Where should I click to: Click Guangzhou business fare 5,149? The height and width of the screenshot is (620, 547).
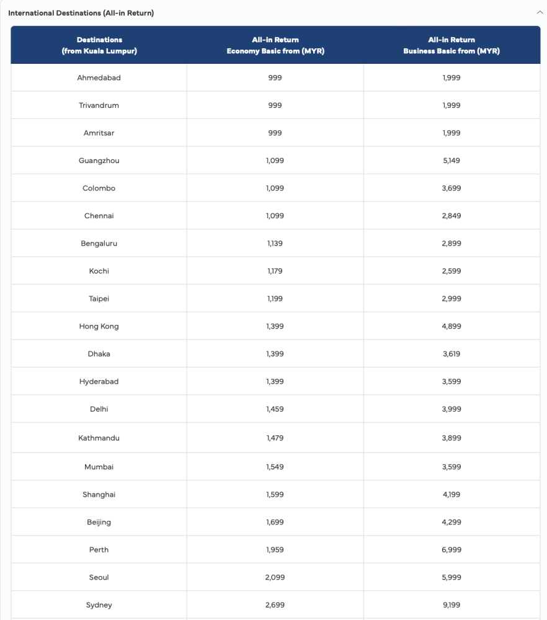pos(451,161)
